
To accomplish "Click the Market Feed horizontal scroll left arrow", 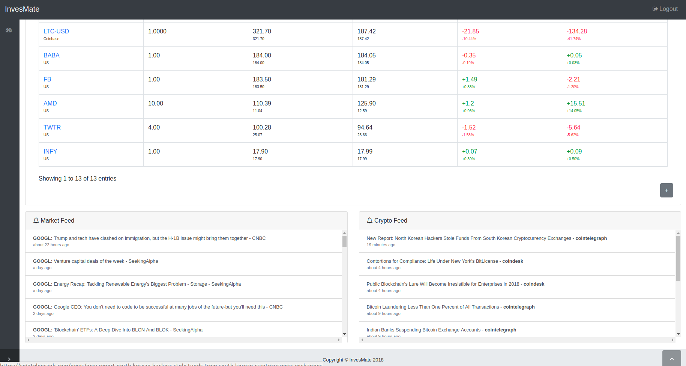I will (x=28, y=340).
